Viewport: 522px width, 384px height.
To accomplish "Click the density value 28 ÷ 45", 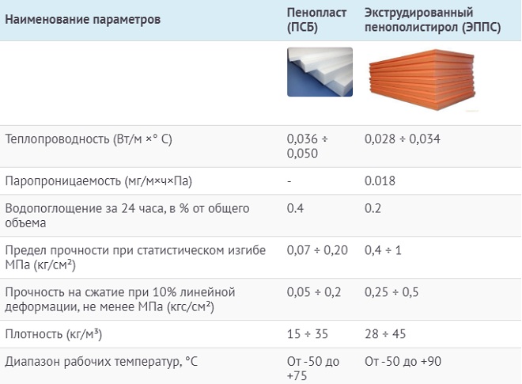I will pos(385,334).
